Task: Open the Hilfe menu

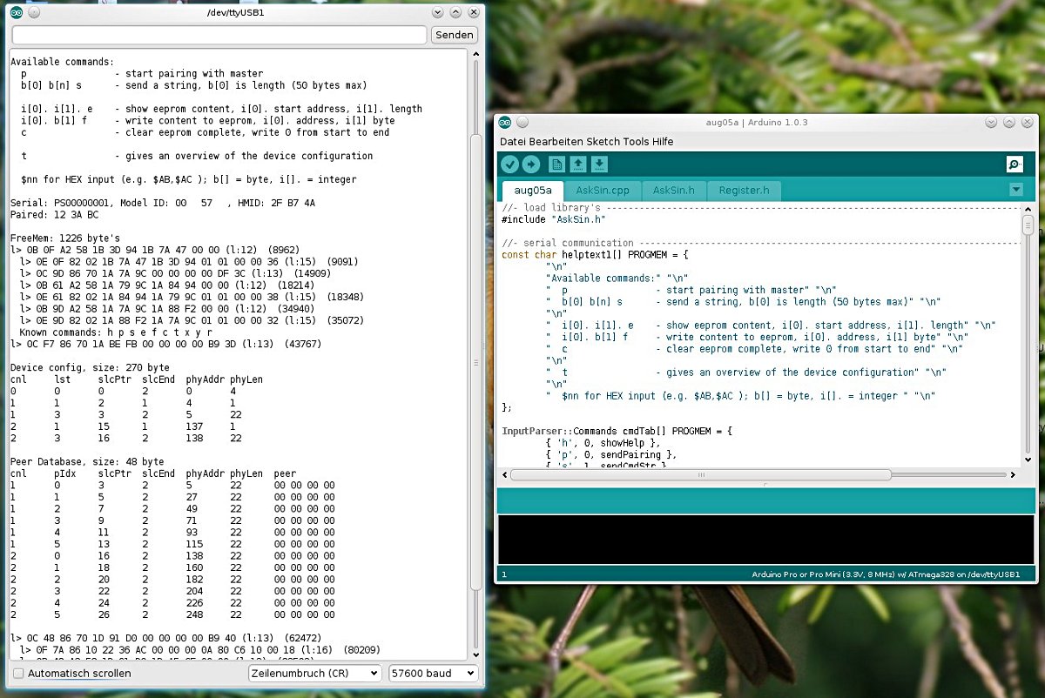Action: click(x=664, y=142)
